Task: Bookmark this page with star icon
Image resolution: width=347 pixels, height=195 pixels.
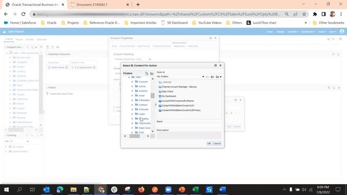Action: (x=304, y=14)
